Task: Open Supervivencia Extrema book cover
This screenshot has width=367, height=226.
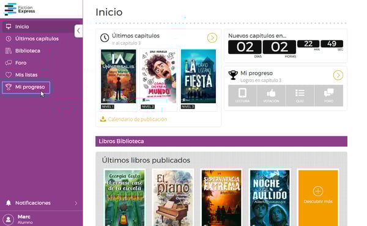Action: [x=221, y=198]
